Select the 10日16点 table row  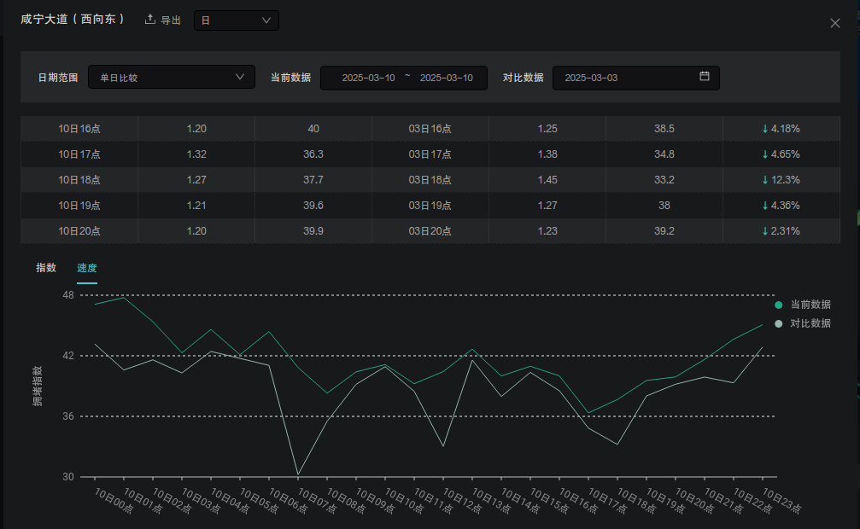(x=79, y=129)
